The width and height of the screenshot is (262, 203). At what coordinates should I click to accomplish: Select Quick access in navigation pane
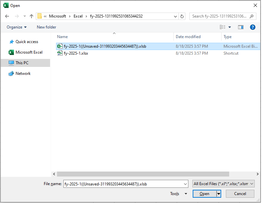coord(27,42)
